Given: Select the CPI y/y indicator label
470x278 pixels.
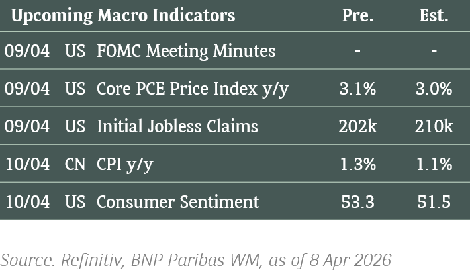Looking at the screenshot, I should [124, 164].
